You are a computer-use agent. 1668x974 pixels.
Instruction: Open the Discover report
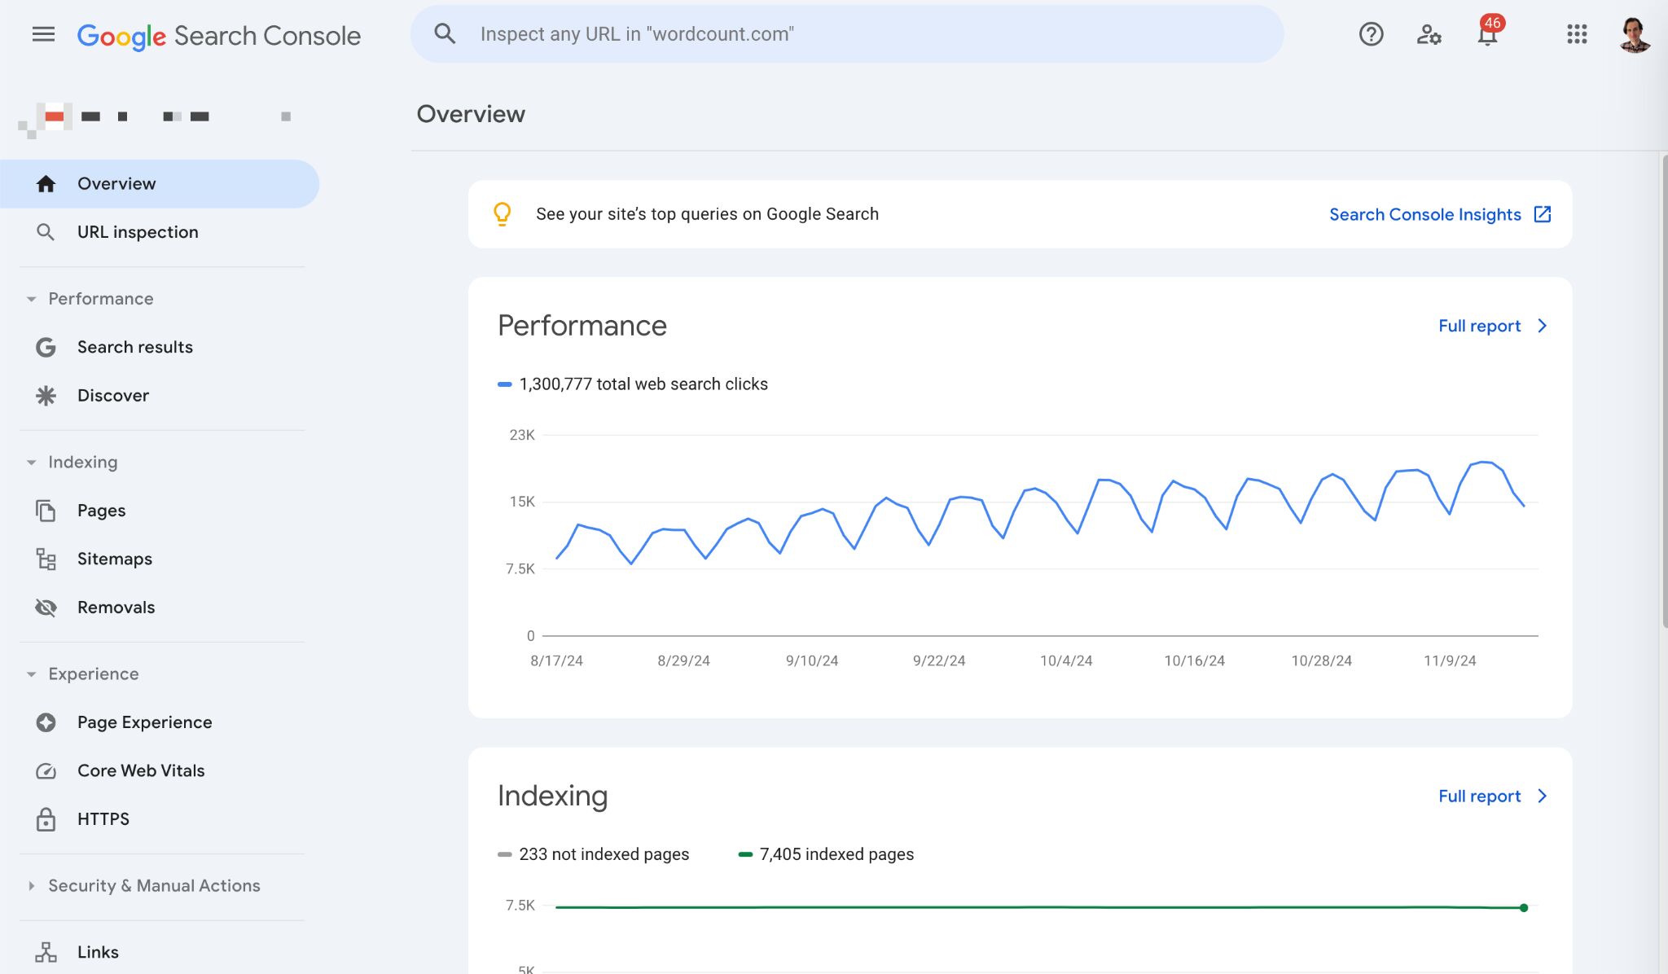tap(112, 396)
